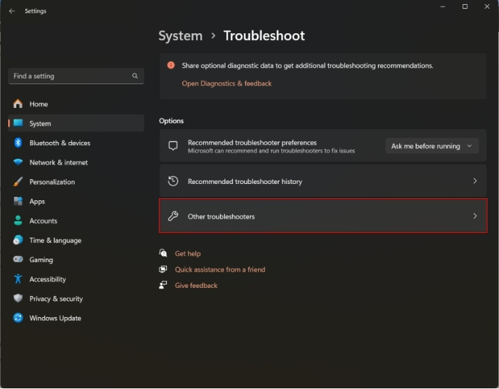This screenshot has width=499, height=389.
Task: Click Quick assistance from a friend
Action: pos(220,270)
